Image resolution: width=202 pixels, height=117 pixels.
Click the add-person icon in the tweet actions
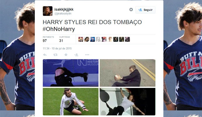pos(76,55)
